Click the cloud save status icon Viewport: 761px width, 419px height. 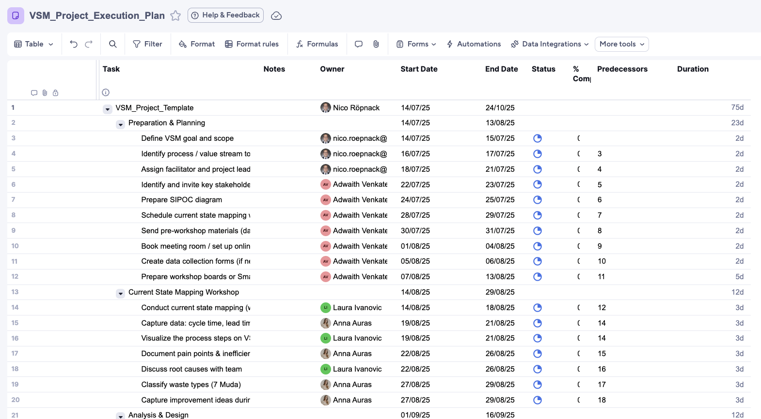tap(276, 15)
